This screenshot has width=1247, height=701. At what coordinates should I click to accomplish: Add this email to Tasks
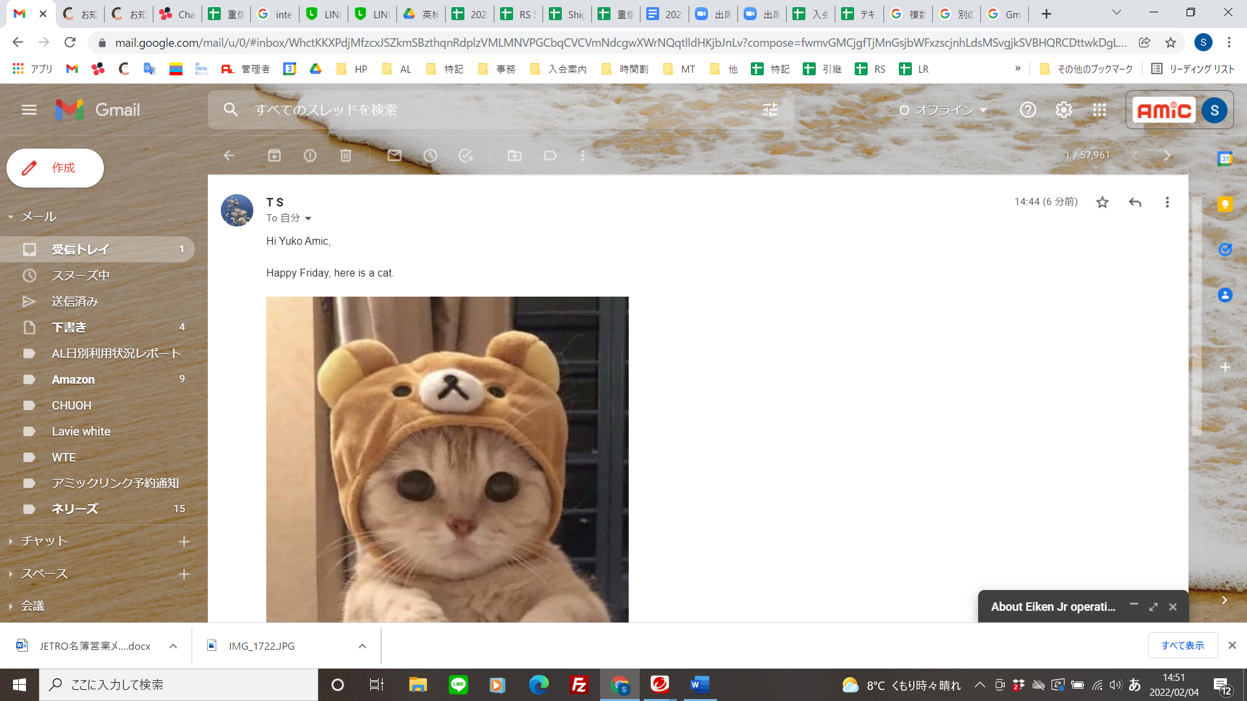tap(466, 155)
